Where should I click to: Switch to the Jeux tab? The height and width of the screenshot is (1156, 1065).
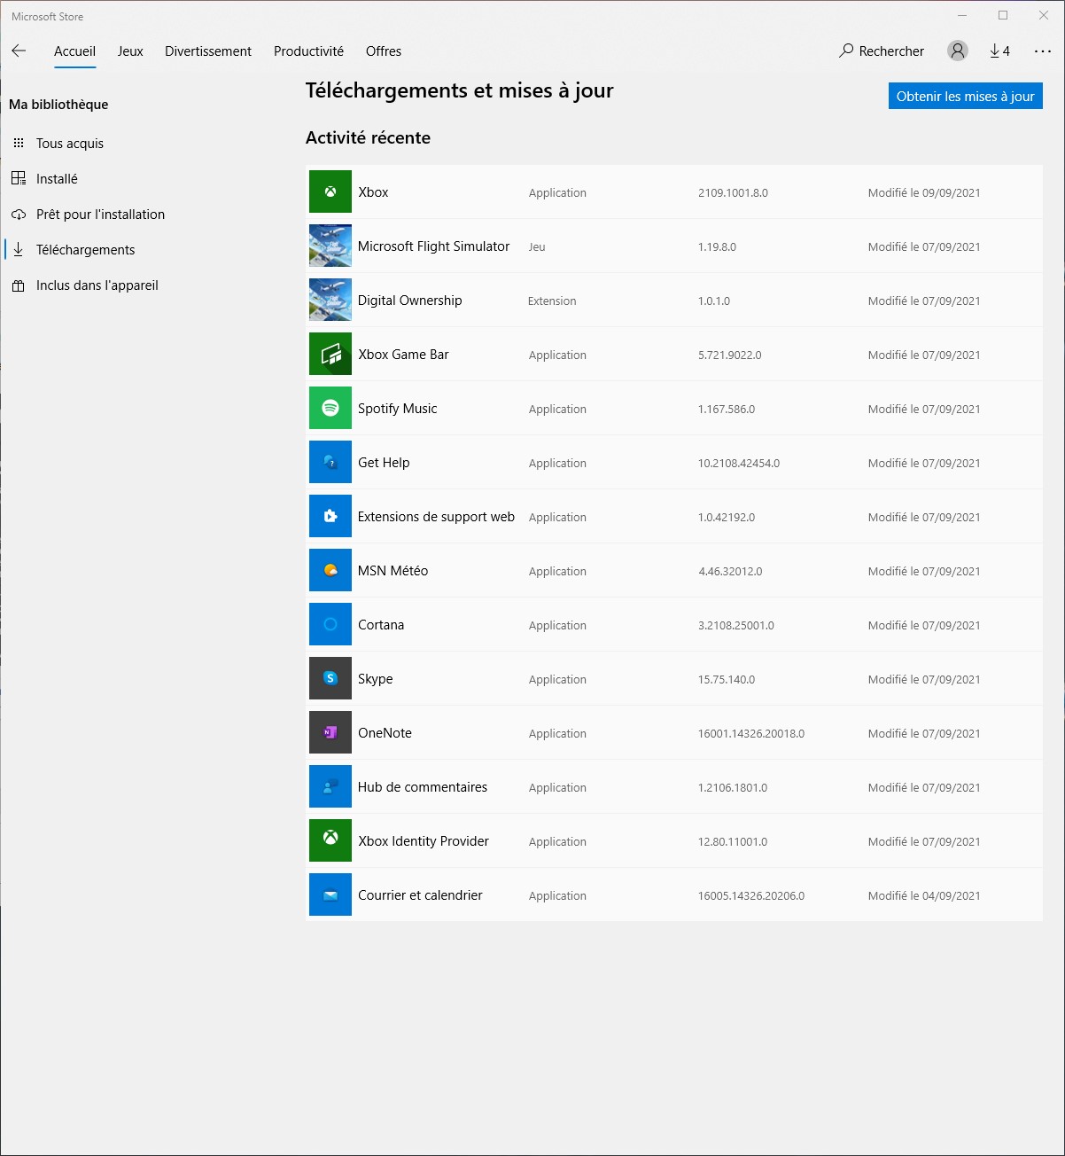point(130,51)
